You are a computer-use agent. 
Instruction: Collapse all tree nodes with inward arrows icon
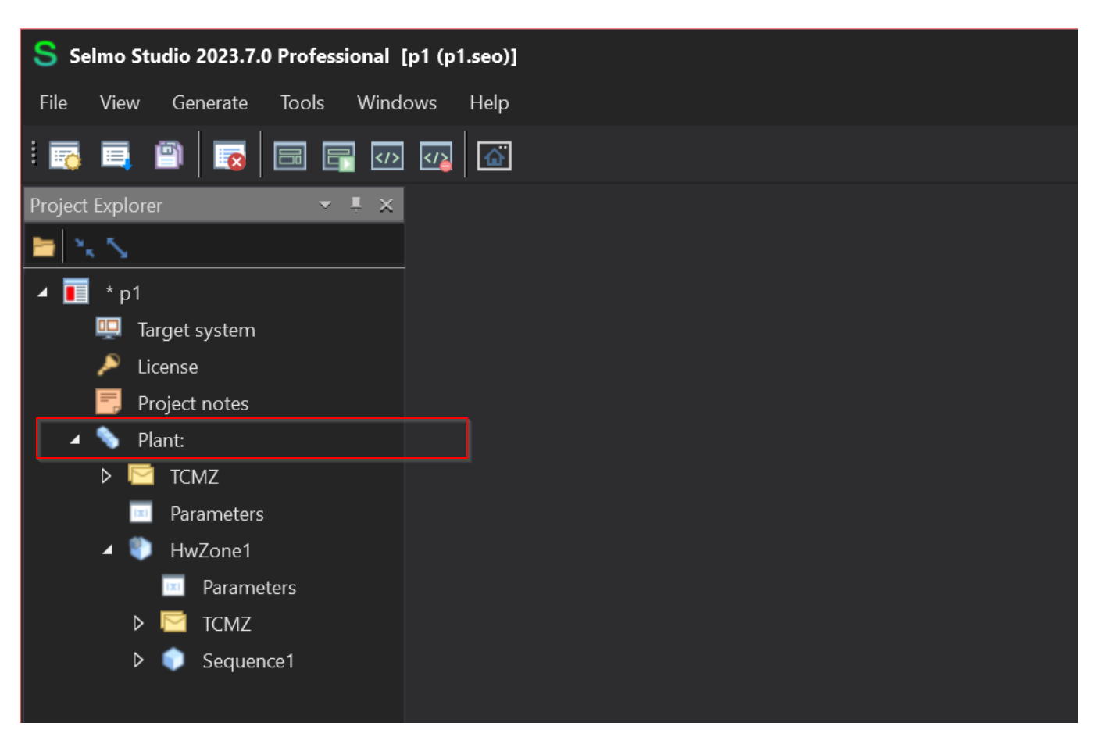(x=84, y=248)
